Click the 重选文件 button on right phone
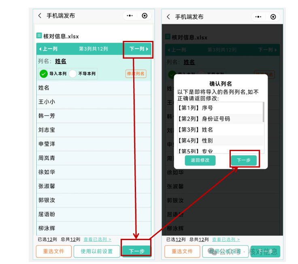 [182, 251]
